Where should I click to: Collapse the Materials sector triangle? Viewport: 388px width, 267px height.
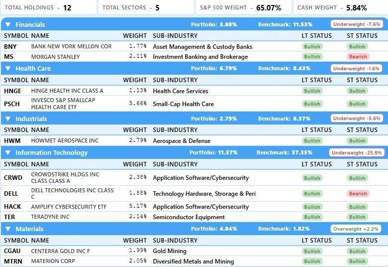8,229
